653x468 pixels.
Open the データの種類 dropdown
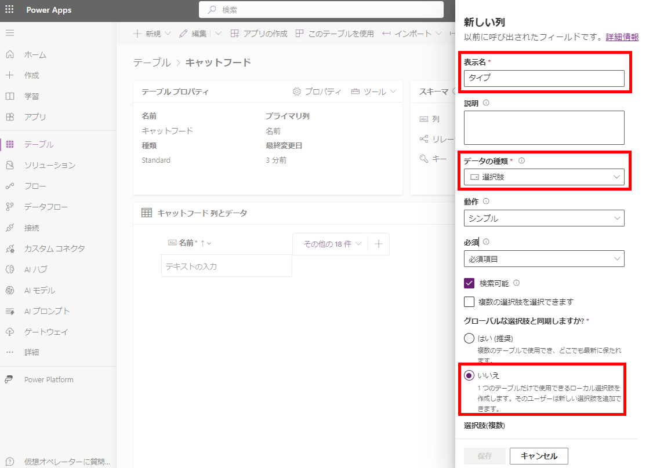[544, 177]
